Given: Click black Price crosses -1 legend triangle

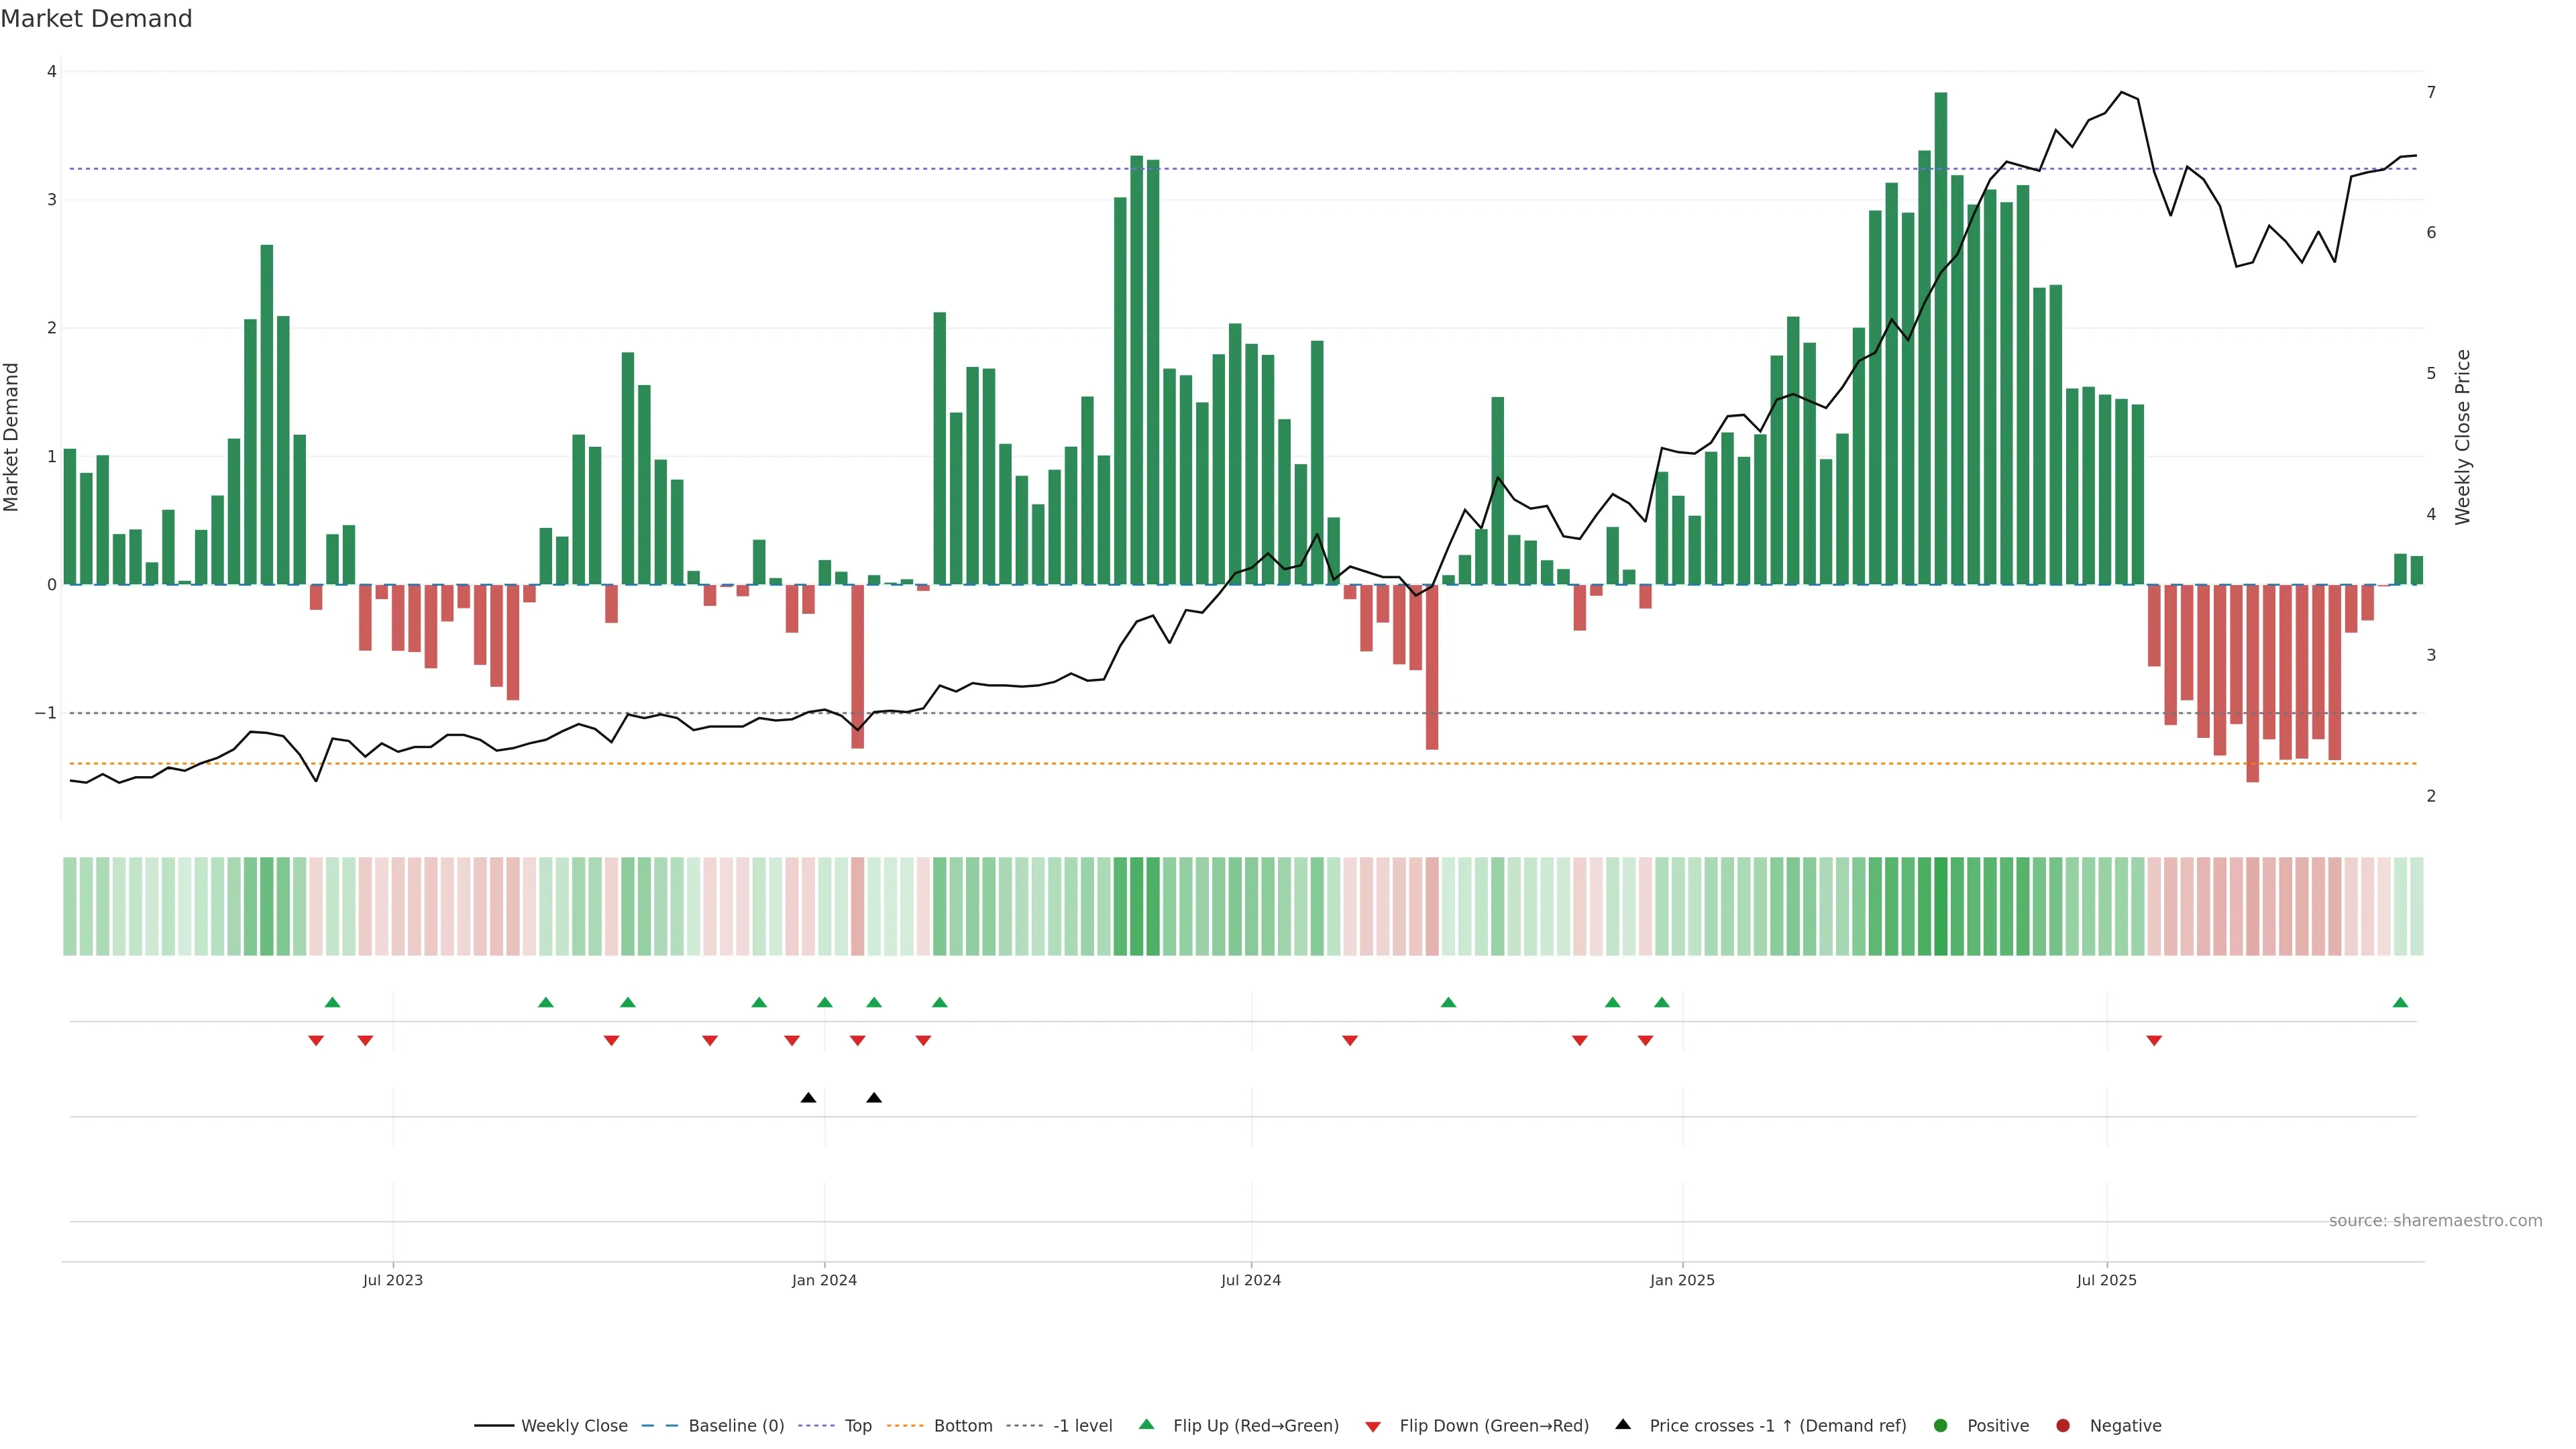Looking at the screenshot, I should click(x=1623, y=1425).
